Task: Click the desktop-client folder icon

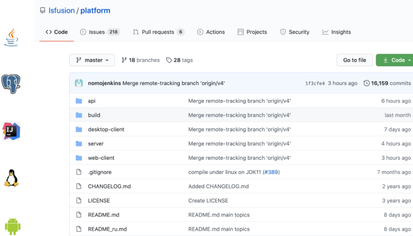Action: coord(79,129)
